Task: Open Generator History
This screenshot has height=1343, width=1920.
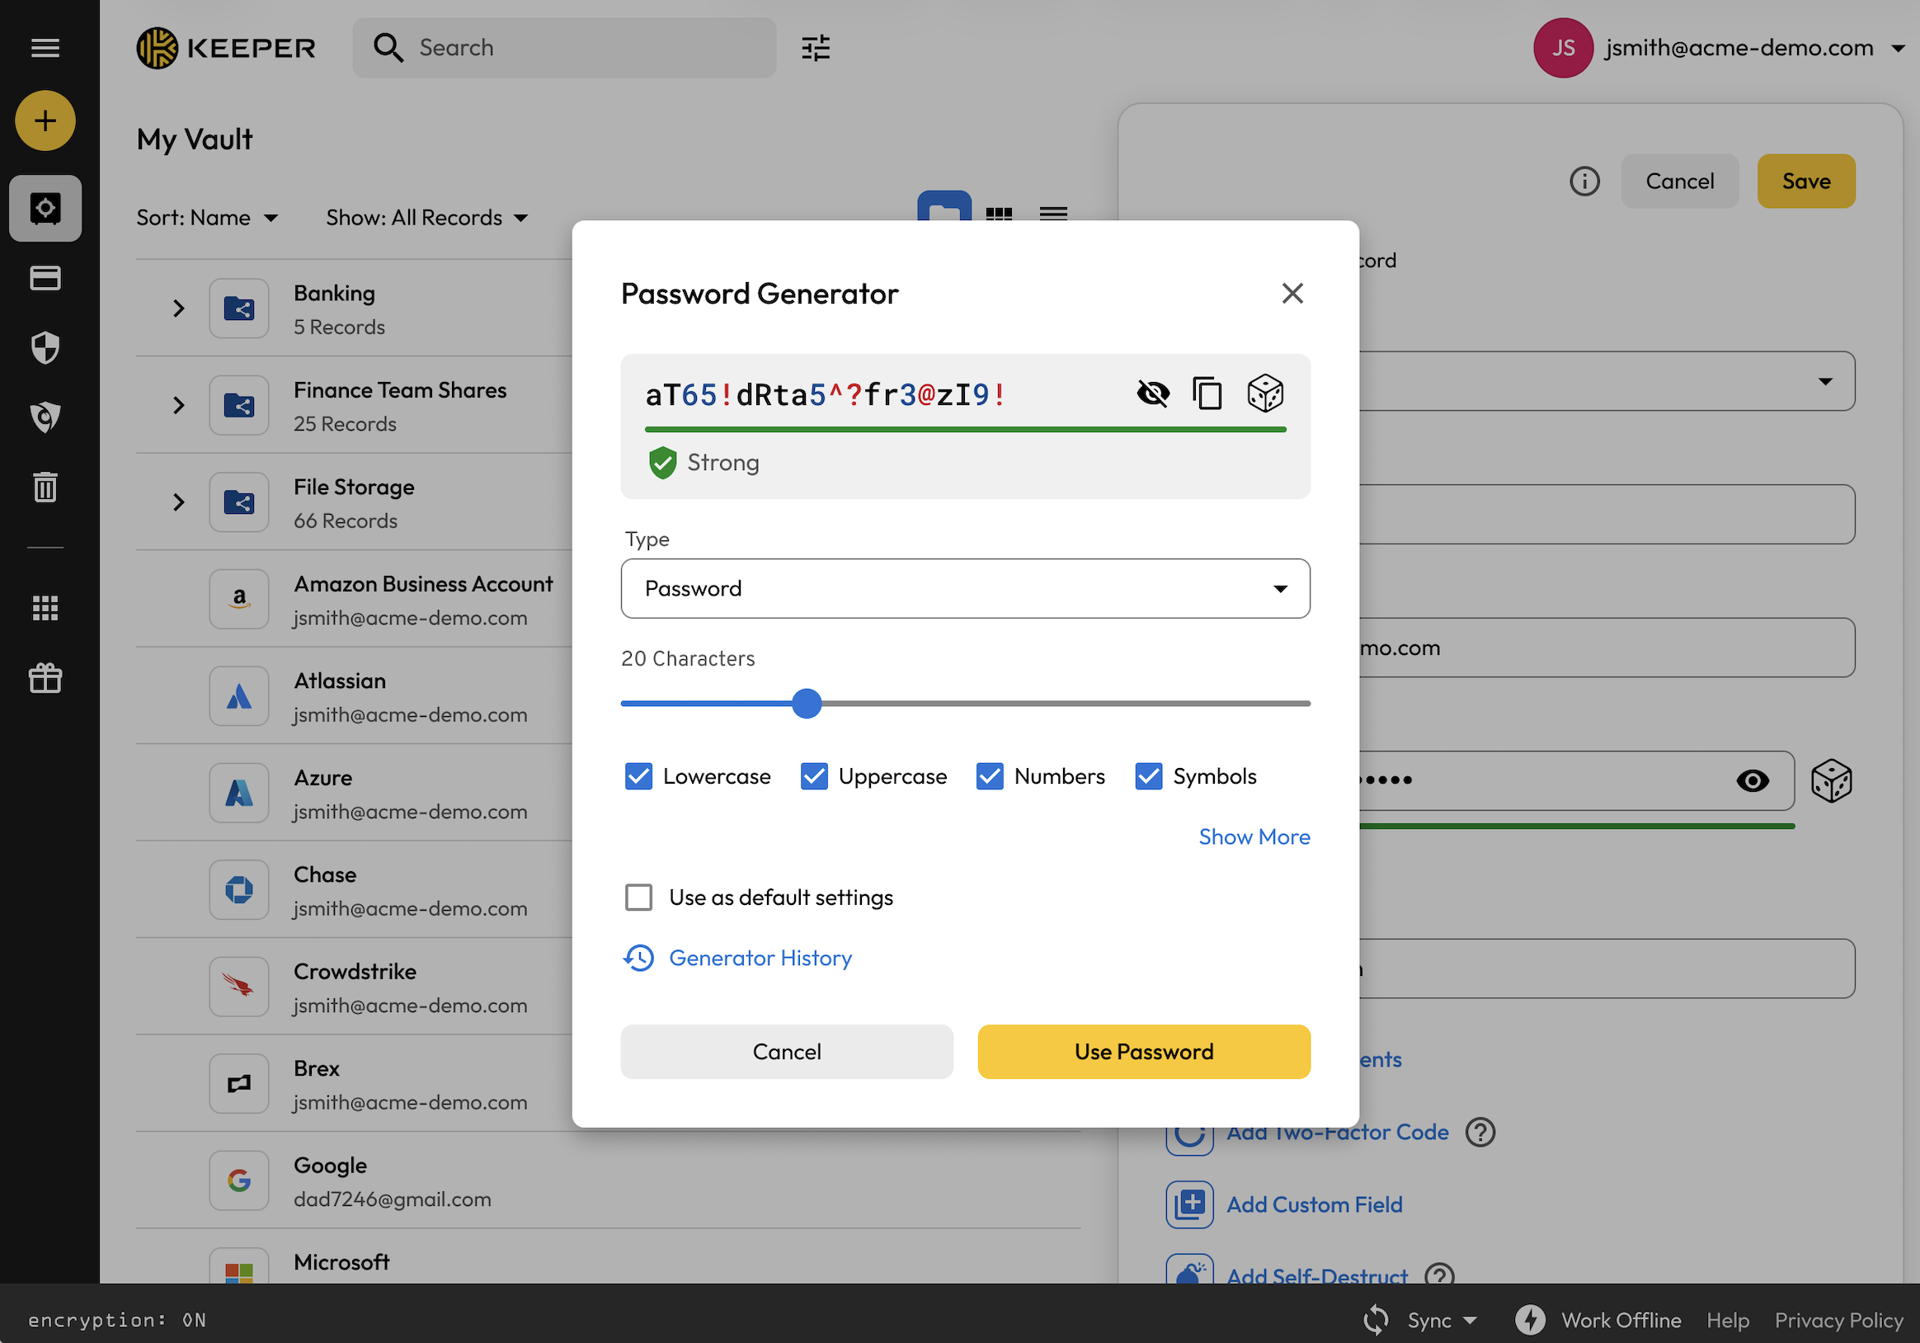Action: click(x=760, y=958)
